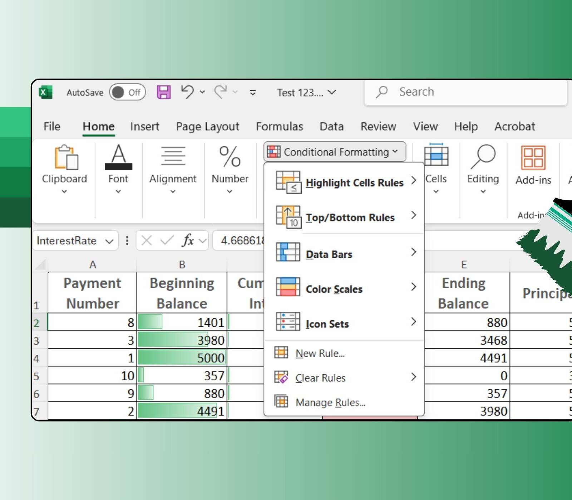Image resolution: width=572 pixels, height=500 pixels.
Task: Open the Page Layout tab
Action: click(207, 126)
